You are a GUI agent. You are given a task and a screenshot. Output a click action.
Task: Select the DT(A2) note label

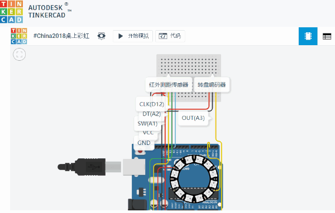click(x=151, y=114)
